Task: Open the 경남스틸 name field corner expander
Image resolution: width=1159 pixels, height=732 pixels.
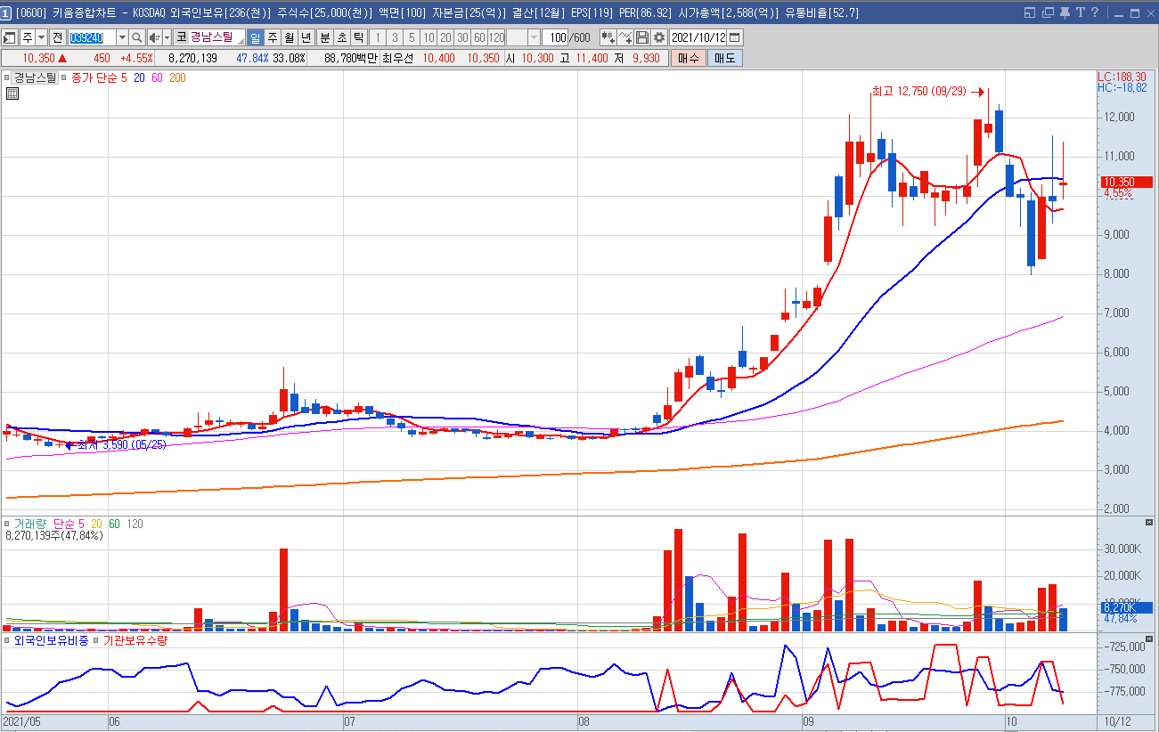Action: [241, 43]
